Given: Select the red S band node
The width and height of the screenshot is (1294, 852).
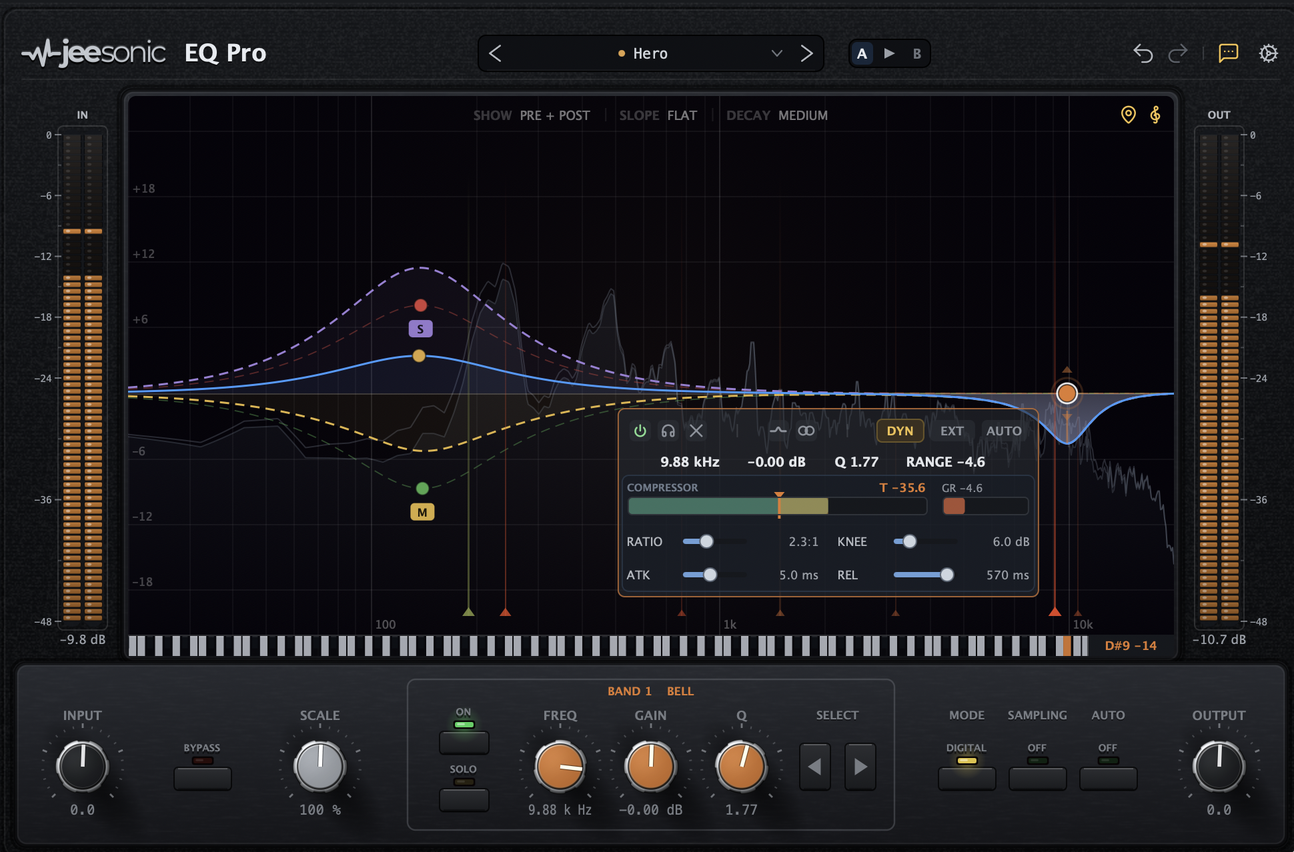Looking at the screenshot, I should click(420, 305).
